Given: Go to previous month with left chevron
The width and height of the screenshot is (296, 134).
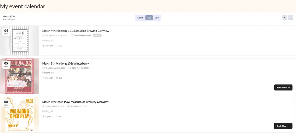Looking at the screenshot, I should (x=285, y=18).
